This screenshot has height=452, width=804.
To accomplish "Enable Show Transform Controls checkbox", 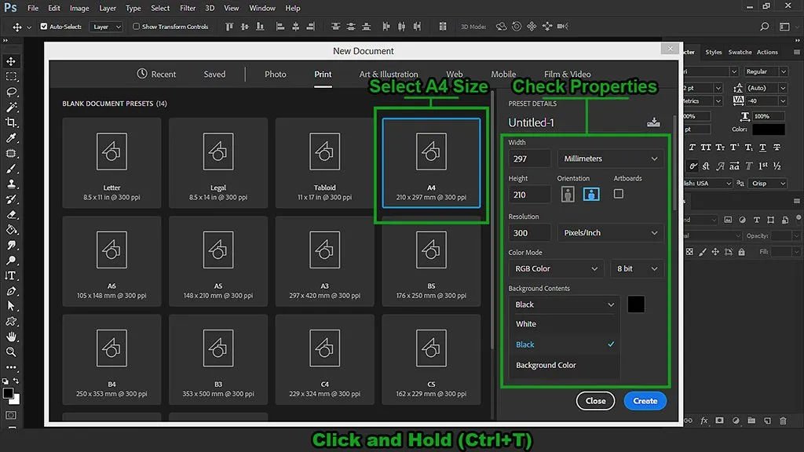I will [x=136, y=26].
